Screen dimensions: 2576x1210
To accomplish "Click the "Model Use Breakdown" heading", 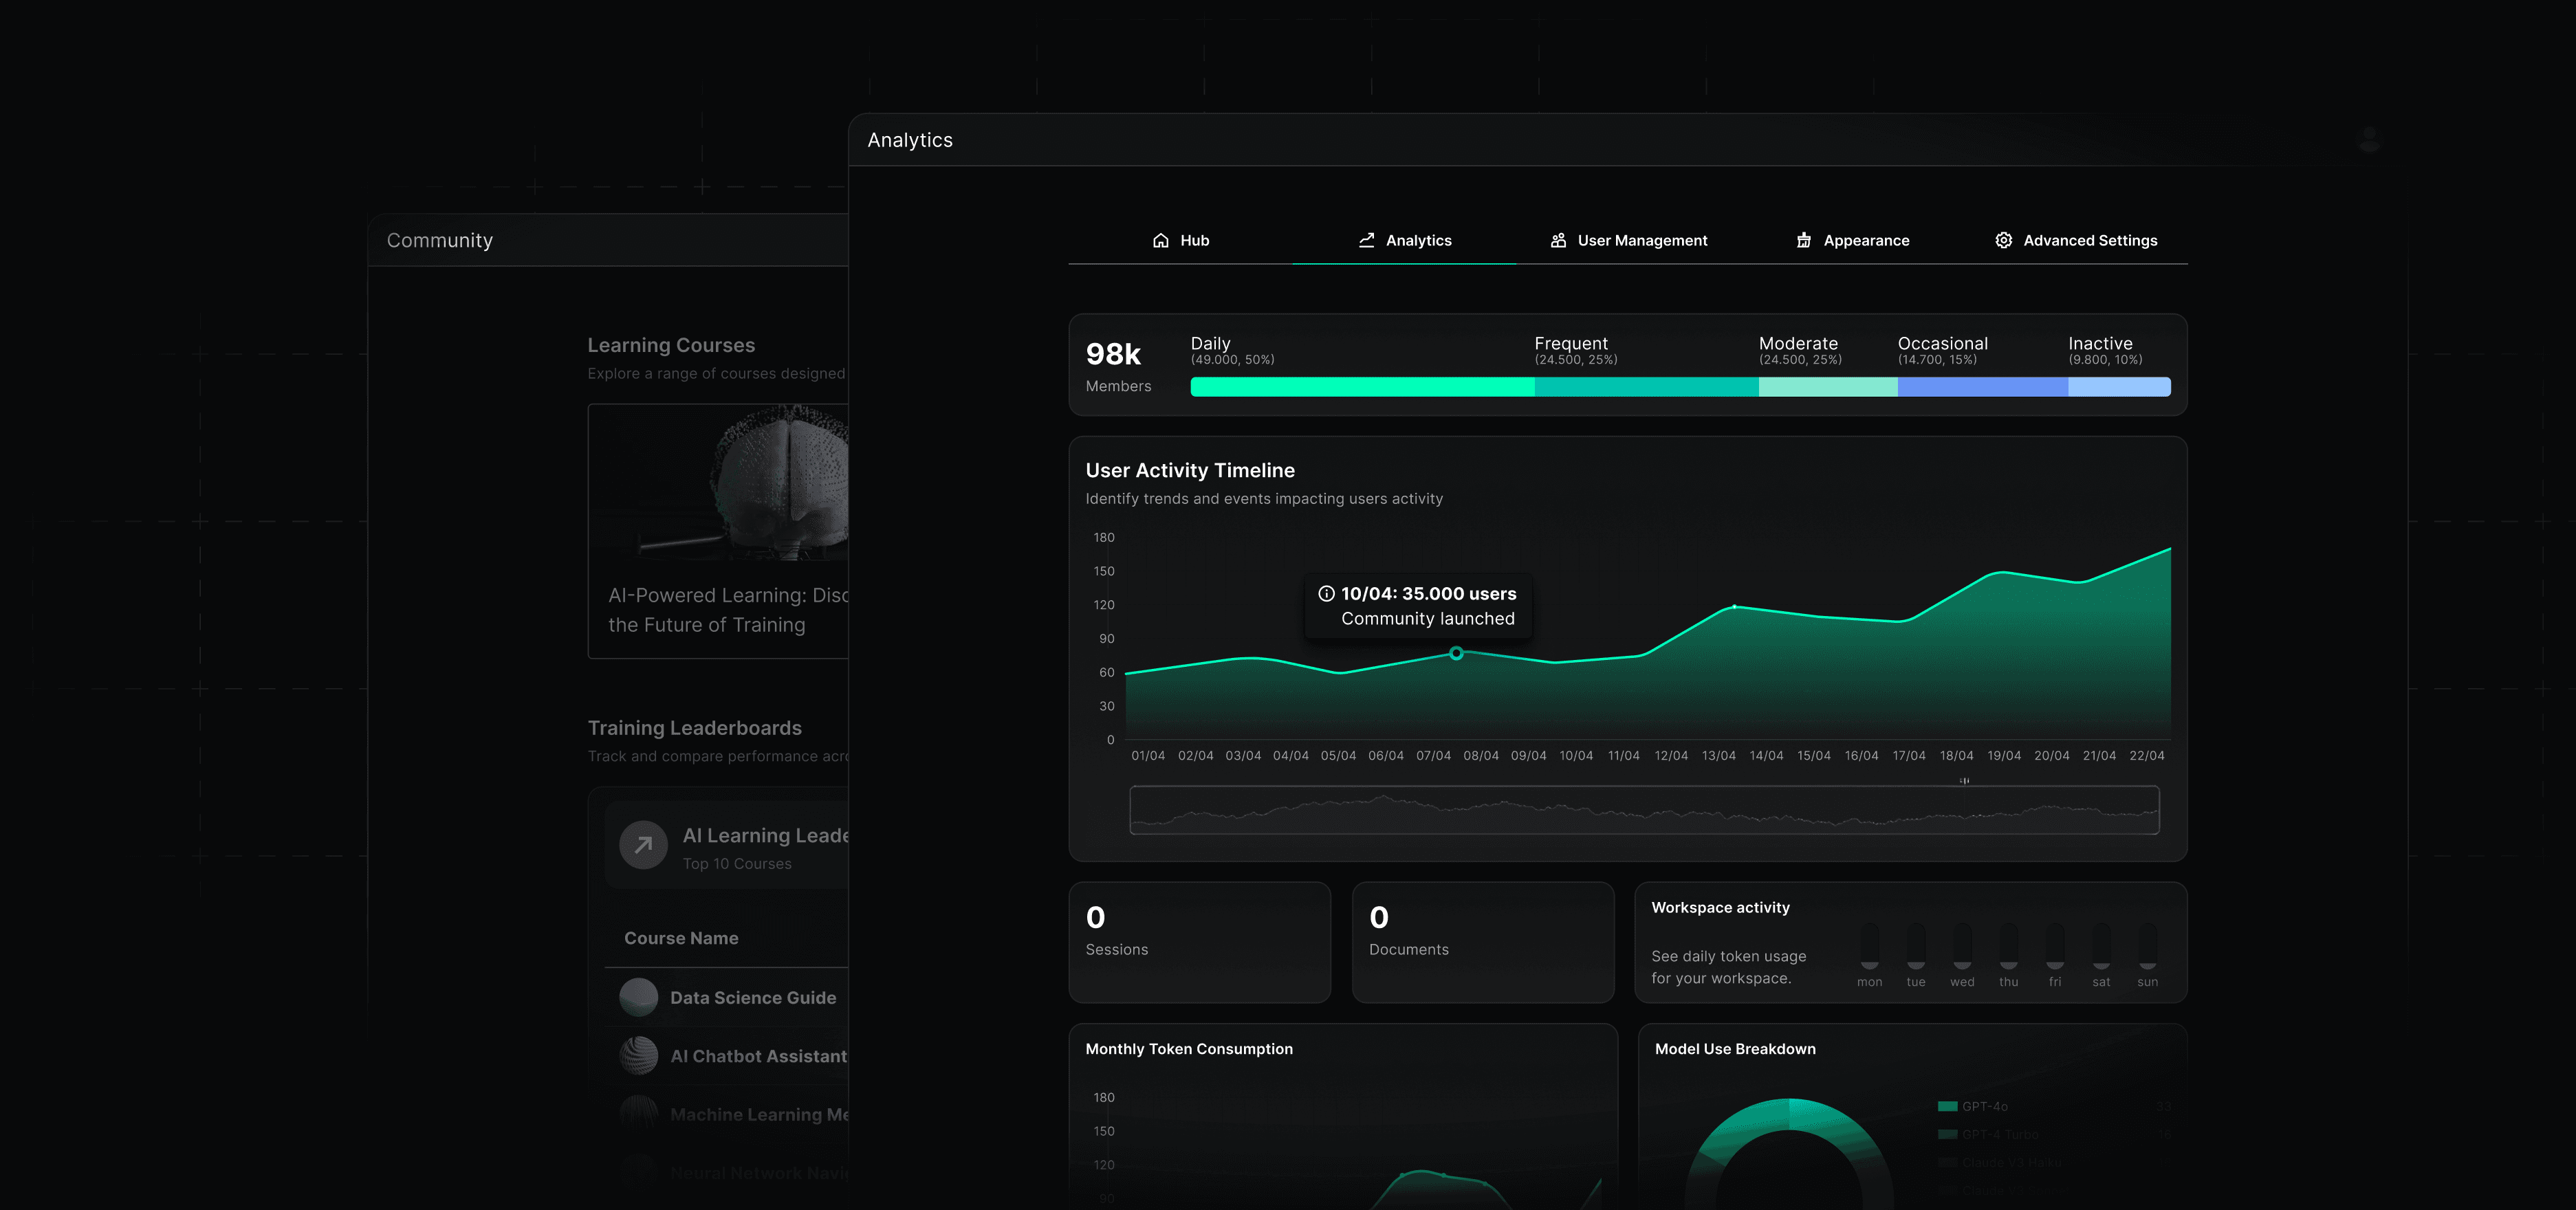I will coord(1735,1049).
